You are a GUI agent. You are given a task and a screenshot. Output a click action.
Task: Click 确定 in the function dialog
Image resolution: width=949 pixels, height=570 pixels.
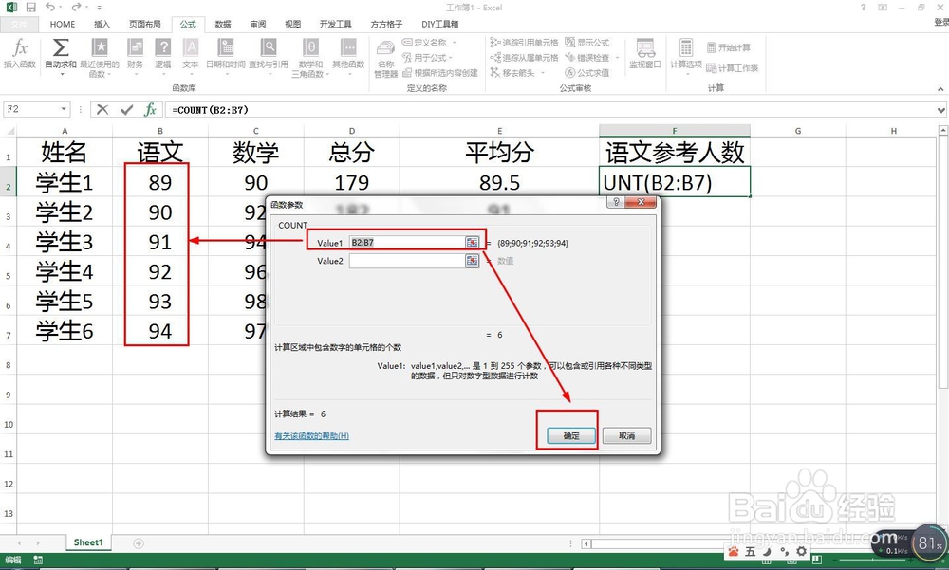click(570, 435)
